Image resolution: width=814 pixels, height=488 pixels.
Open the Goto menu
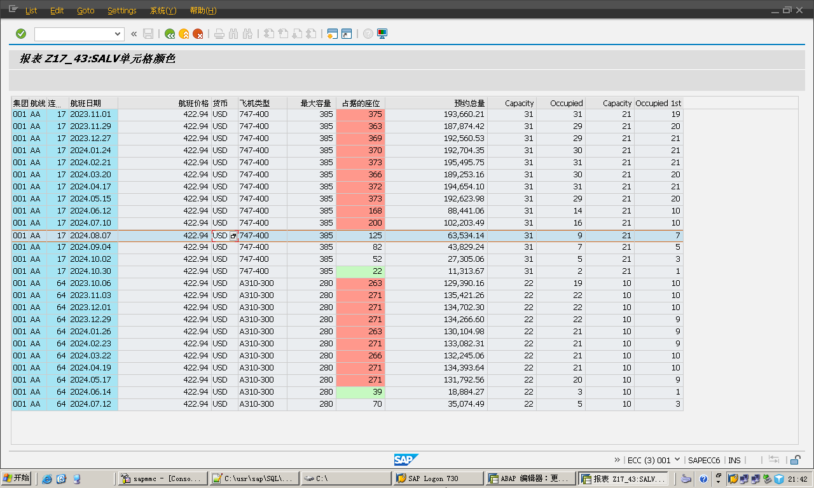85,11
